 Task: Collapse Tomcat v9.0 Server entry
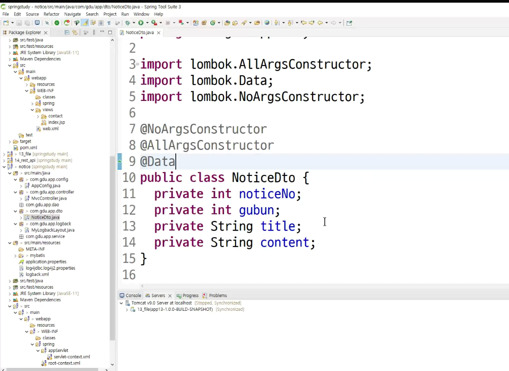click(x=122, y=303)
